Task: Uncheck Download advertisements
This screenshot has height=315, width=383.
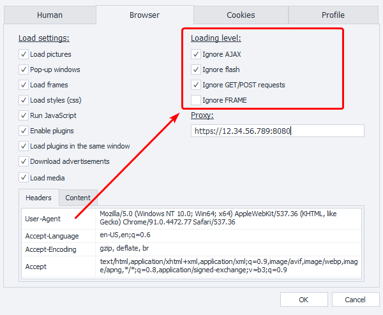Action: coord(24,161)
